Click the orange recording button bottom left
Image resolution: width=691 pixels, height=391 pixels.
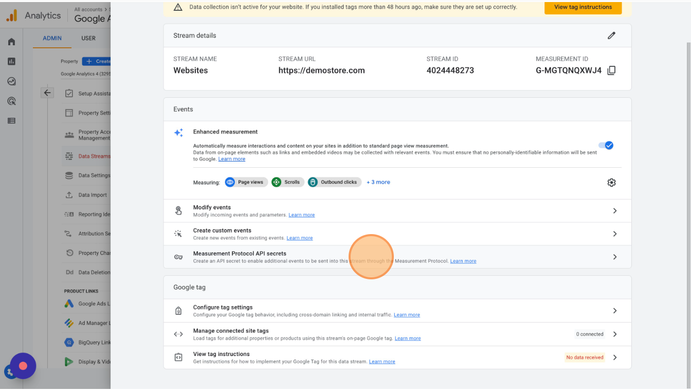[x=23, y=366]
